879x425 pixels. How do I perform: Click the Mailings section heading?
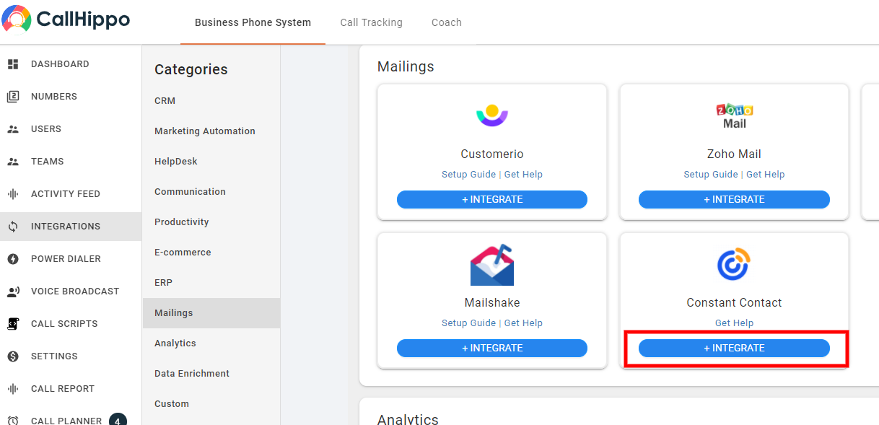click(x=406, y=67)
